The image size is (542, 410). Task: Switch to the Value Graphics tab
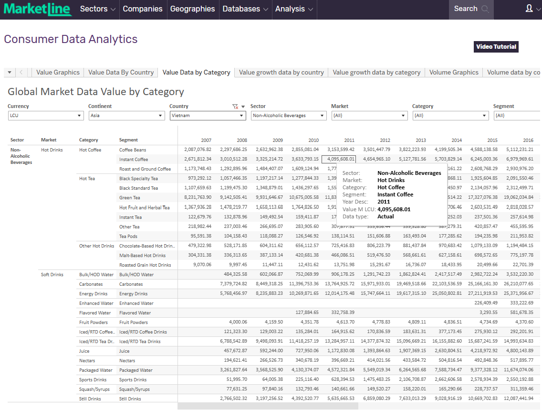click(58, 72)
